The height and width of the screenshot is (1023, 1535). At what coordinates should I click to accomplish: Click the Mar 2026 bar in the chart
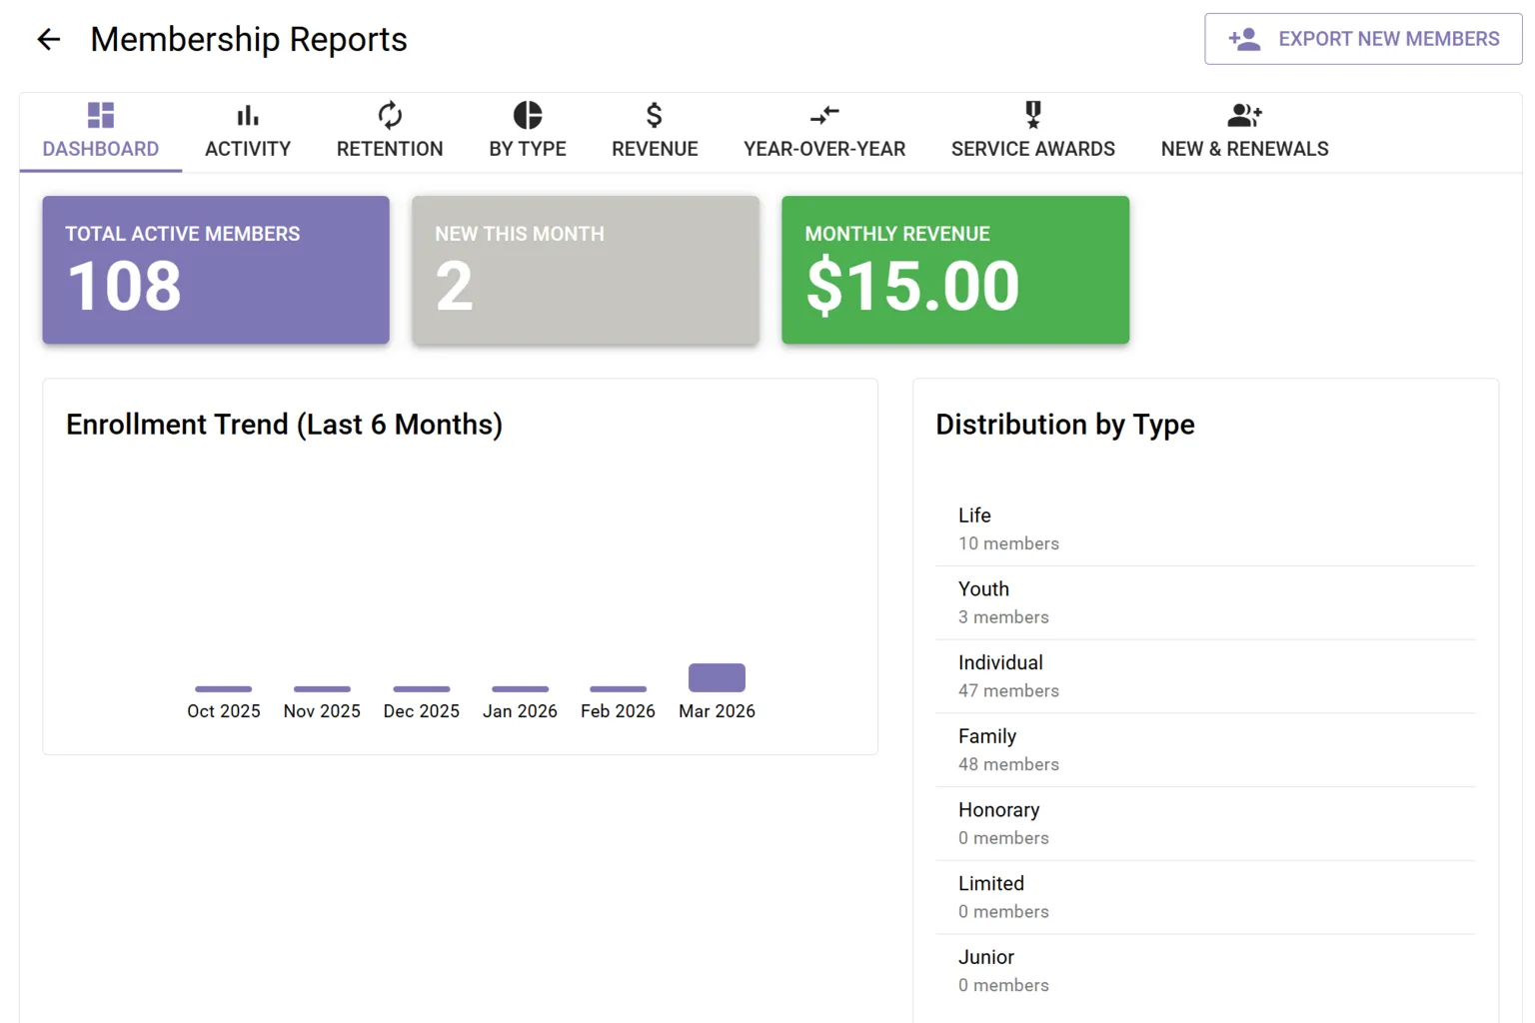pos(717,677)
